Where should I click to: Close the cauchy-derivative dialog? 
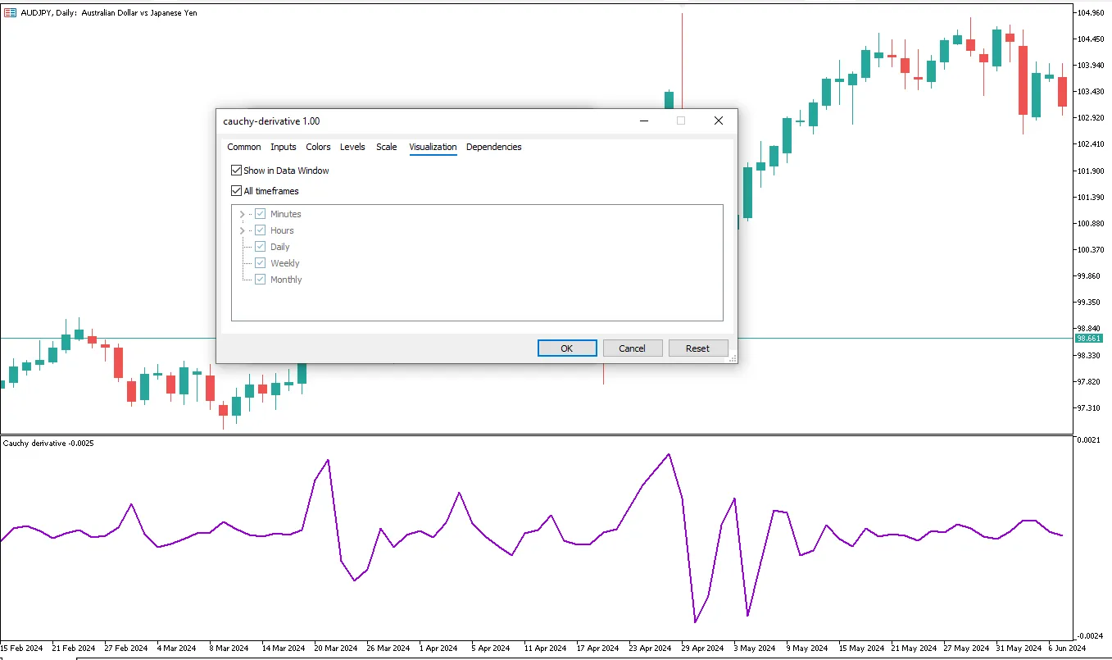click(x=718, y=121)
